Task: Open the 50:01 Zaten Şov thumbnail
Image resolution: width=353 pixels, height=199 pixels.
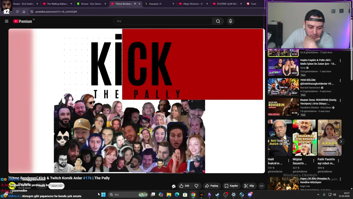Action: coord(283,67)
